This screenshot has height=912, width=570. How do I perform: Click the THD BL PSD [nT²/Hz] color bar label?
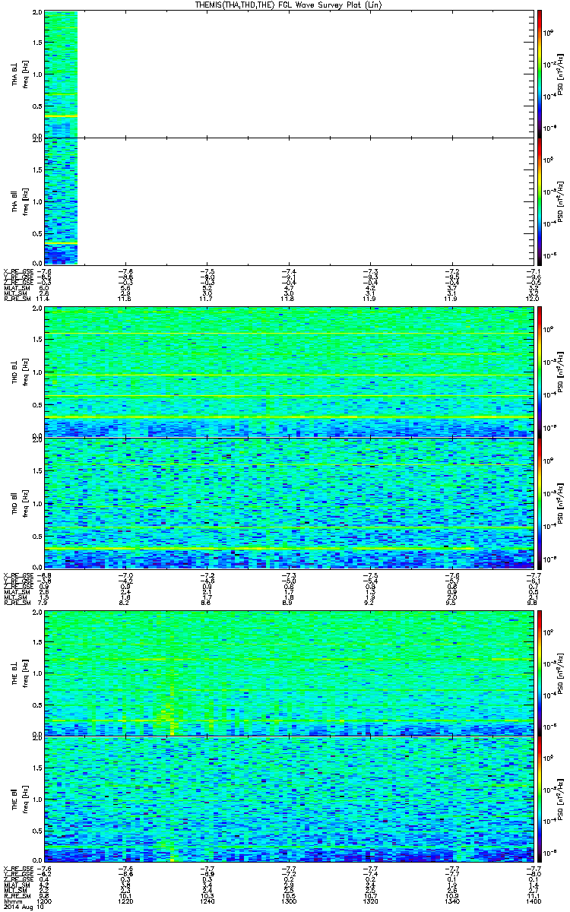(x=561, y=371)
